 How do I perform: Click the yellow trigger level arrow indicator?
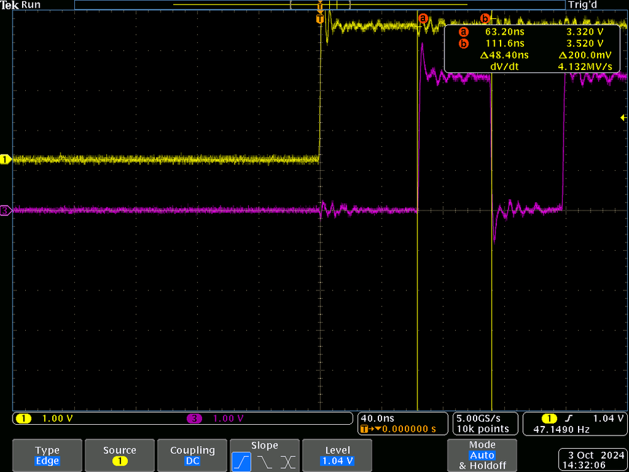tap(623, 118)
